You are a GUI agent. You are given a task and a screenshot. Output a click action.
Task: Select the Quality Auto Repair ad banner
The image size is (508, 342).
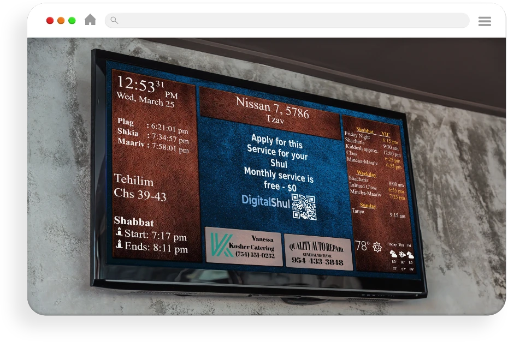coord(318,254)
